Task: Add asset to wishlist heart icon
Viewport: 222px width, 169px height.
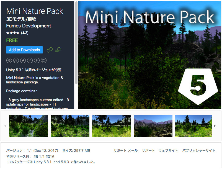Action: pos(50,50)
